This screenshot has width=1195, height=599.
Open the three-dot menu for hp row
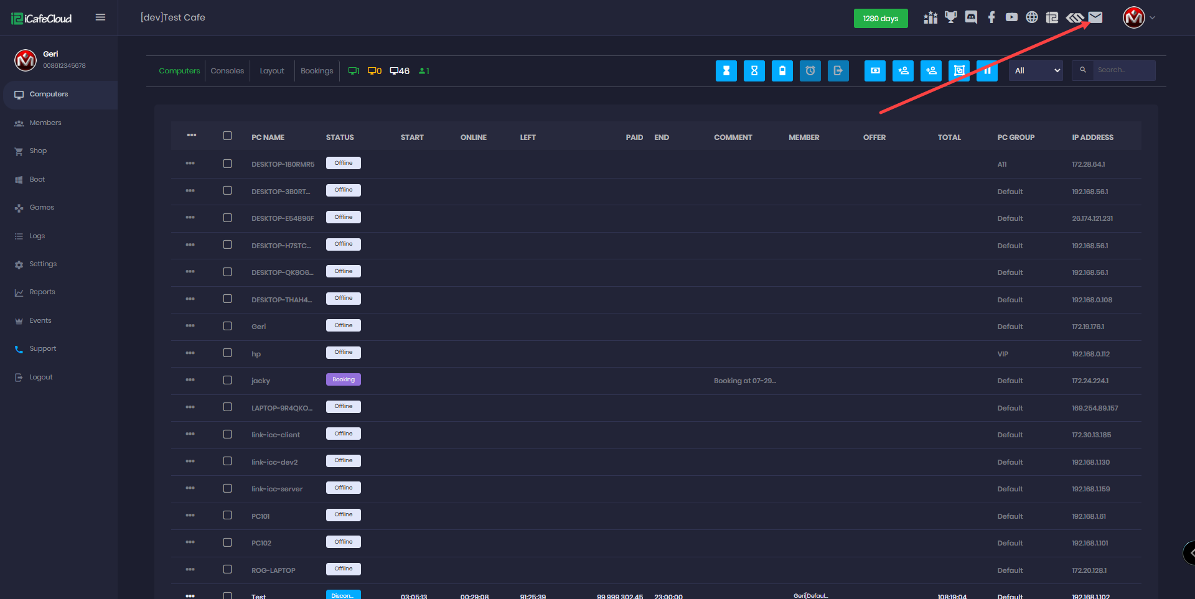coord(190,353)
